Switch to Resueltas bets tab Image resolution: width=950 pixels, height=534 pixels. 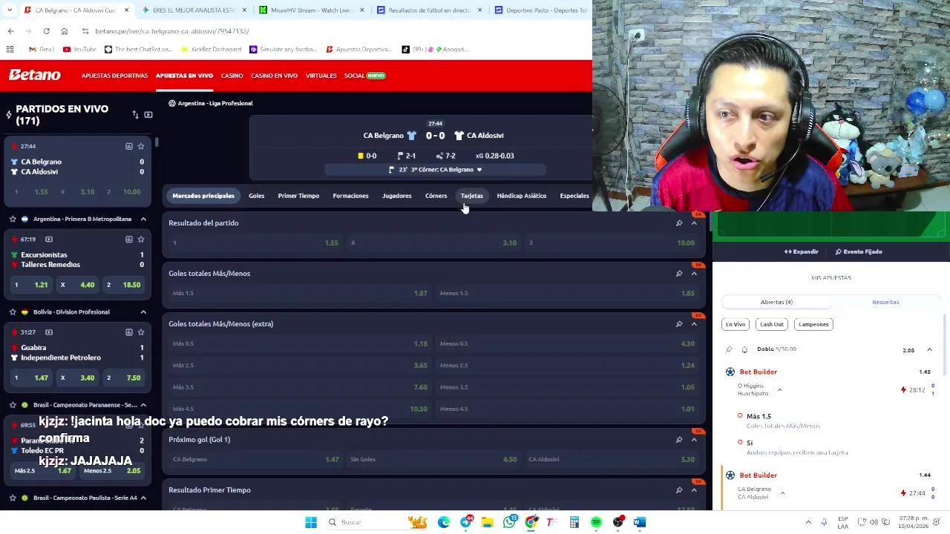coord(885,302)
